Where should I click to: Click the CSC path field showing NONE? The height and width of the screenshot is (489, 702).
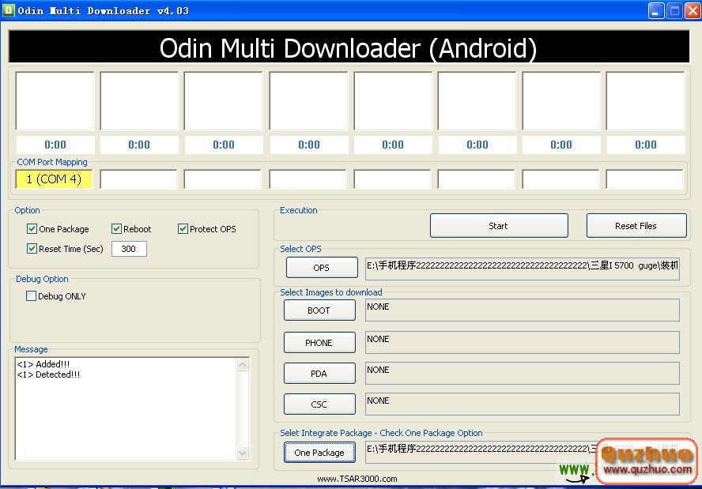point(522,404)
